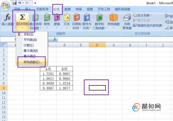Expand the Text (文本) dropdown arrow
Viewport: 173px width, 121px height.
[x=67, y=28]
